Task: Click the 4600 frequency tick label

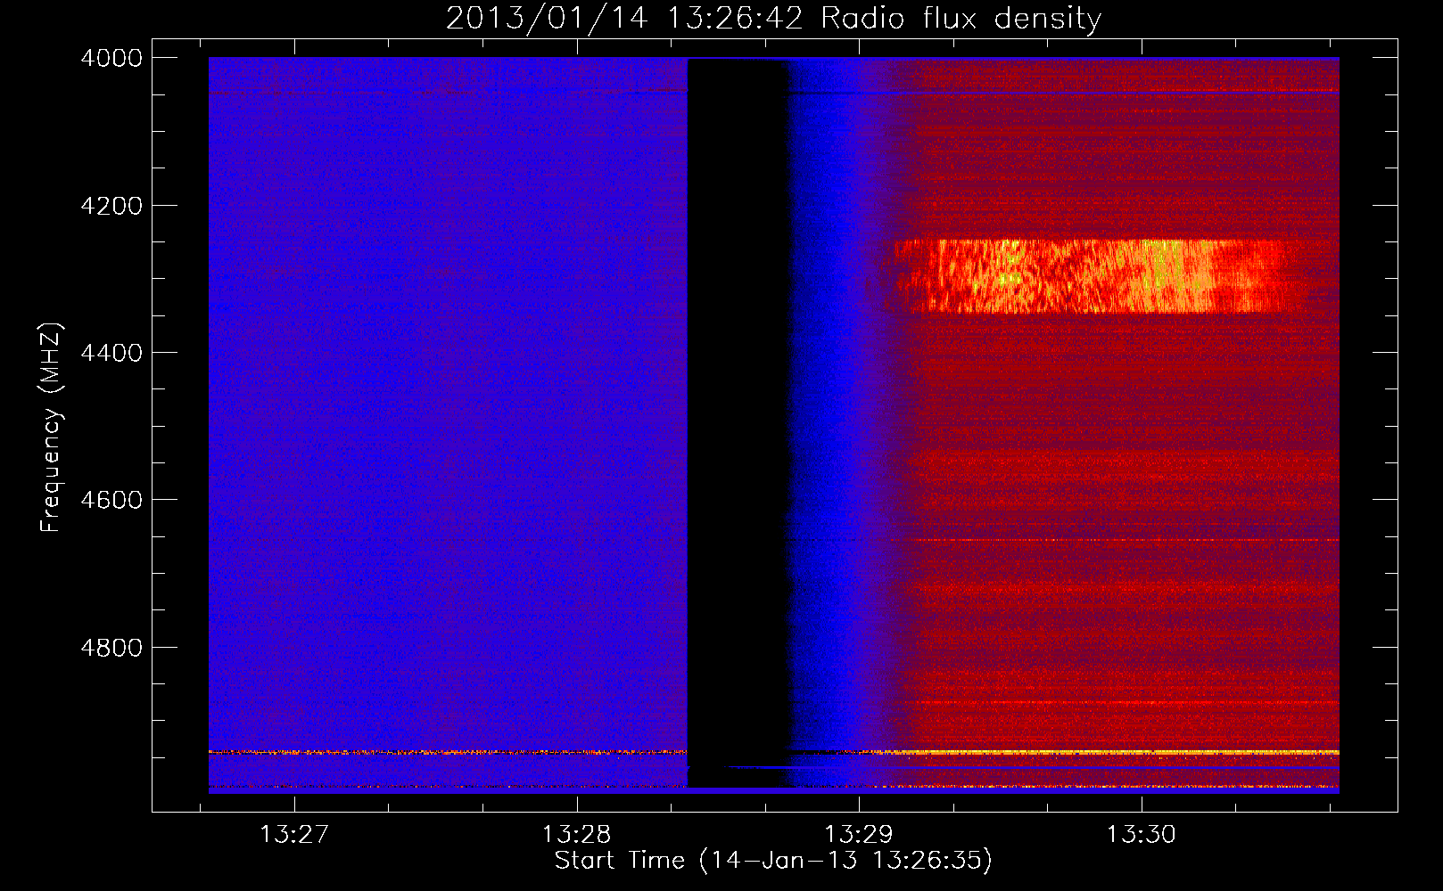Action: pos(111,500)
